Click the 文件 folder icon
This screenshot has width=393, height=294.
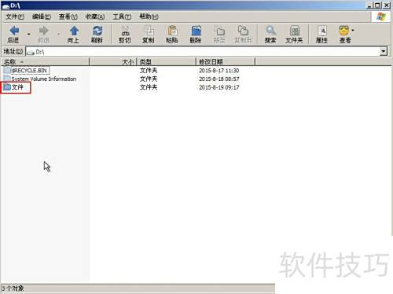click(x=7, y=87)
